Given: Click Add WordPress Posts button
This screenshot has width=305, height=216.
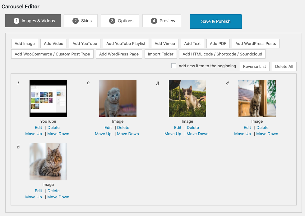Looking at the screenshot, I should coord(256,43).
